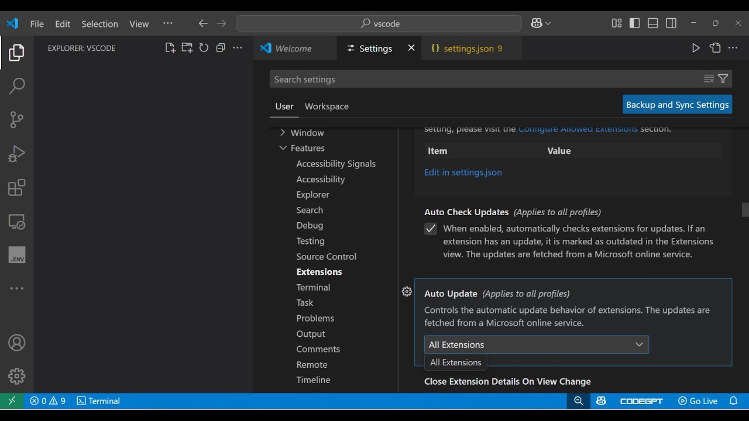749x421 pixels.
Task: Open Copilot status icon in status bar
Action: click(x=601, y=401)
